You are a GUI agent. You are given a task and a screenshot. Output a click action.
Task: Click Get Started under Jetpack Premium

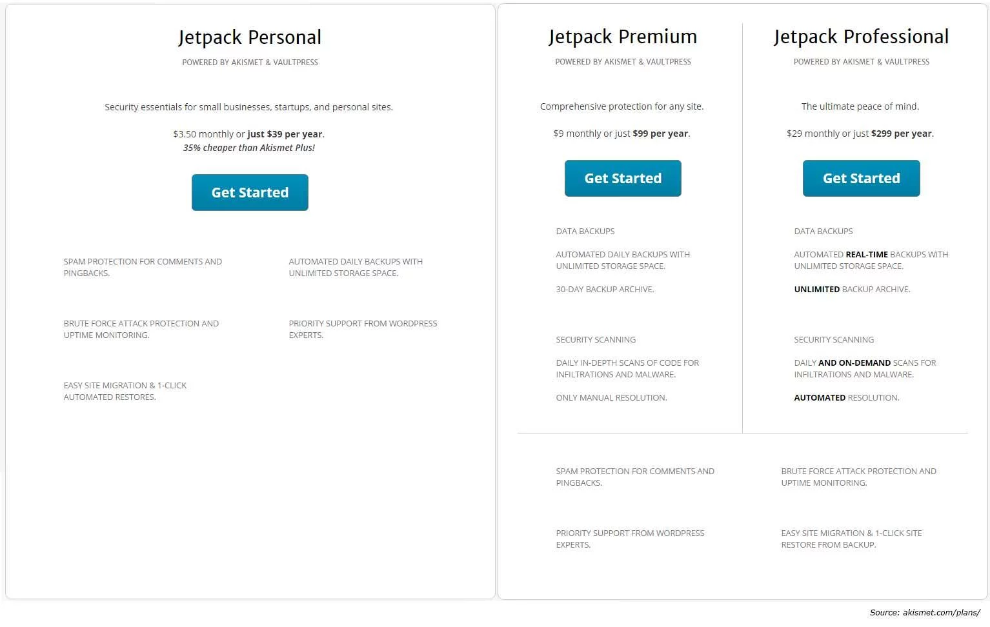[x=623, y=178]
